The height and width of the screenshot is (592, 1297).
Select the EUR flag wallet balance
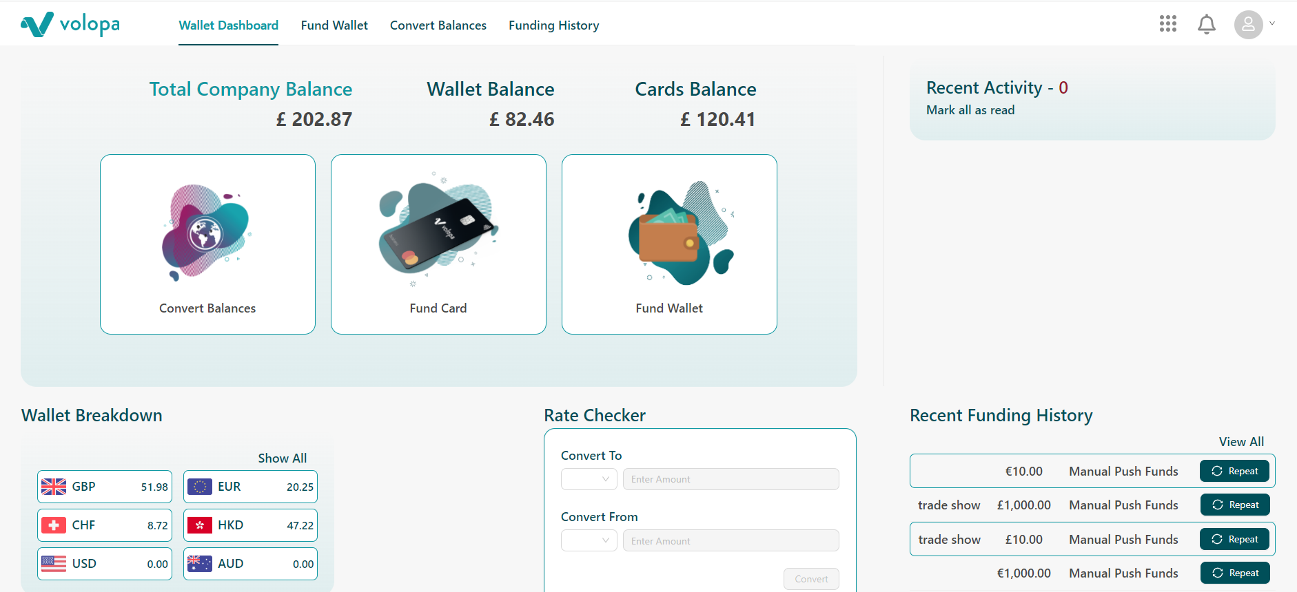(x=250, y=487)
